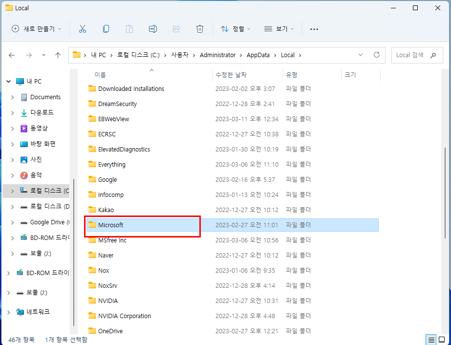Viewport: 451px width, 345px height.
Task: Click the Kakao folder icon
Action: [92, 210]
